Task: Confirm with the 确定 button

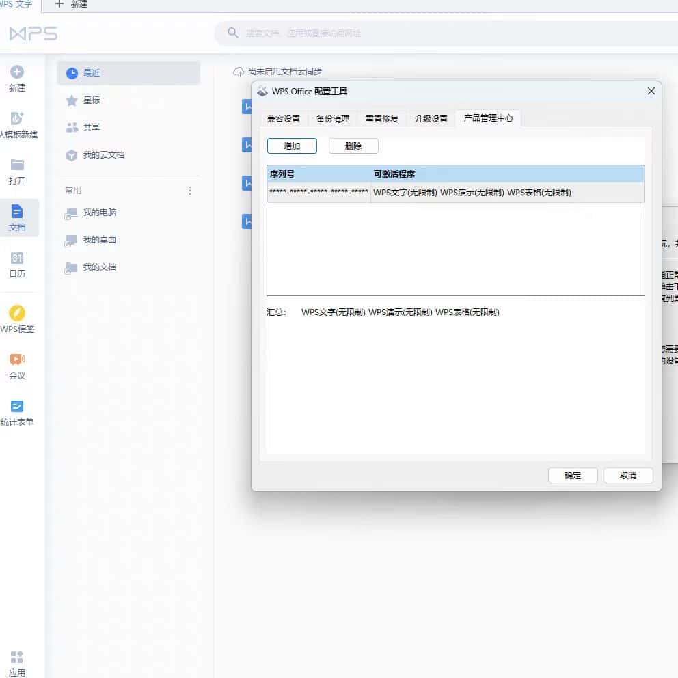Action: (x=573, y=476)
